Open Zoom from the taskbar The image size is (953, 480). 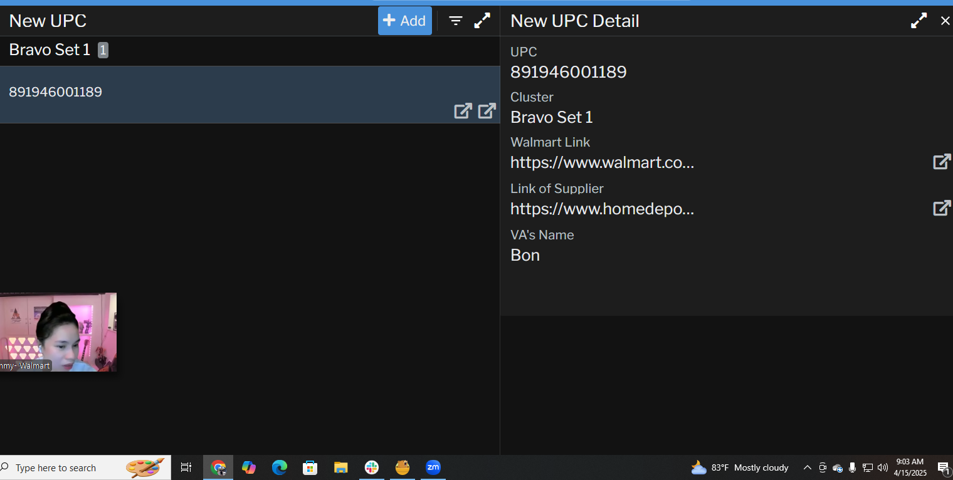tap(433, 467)
